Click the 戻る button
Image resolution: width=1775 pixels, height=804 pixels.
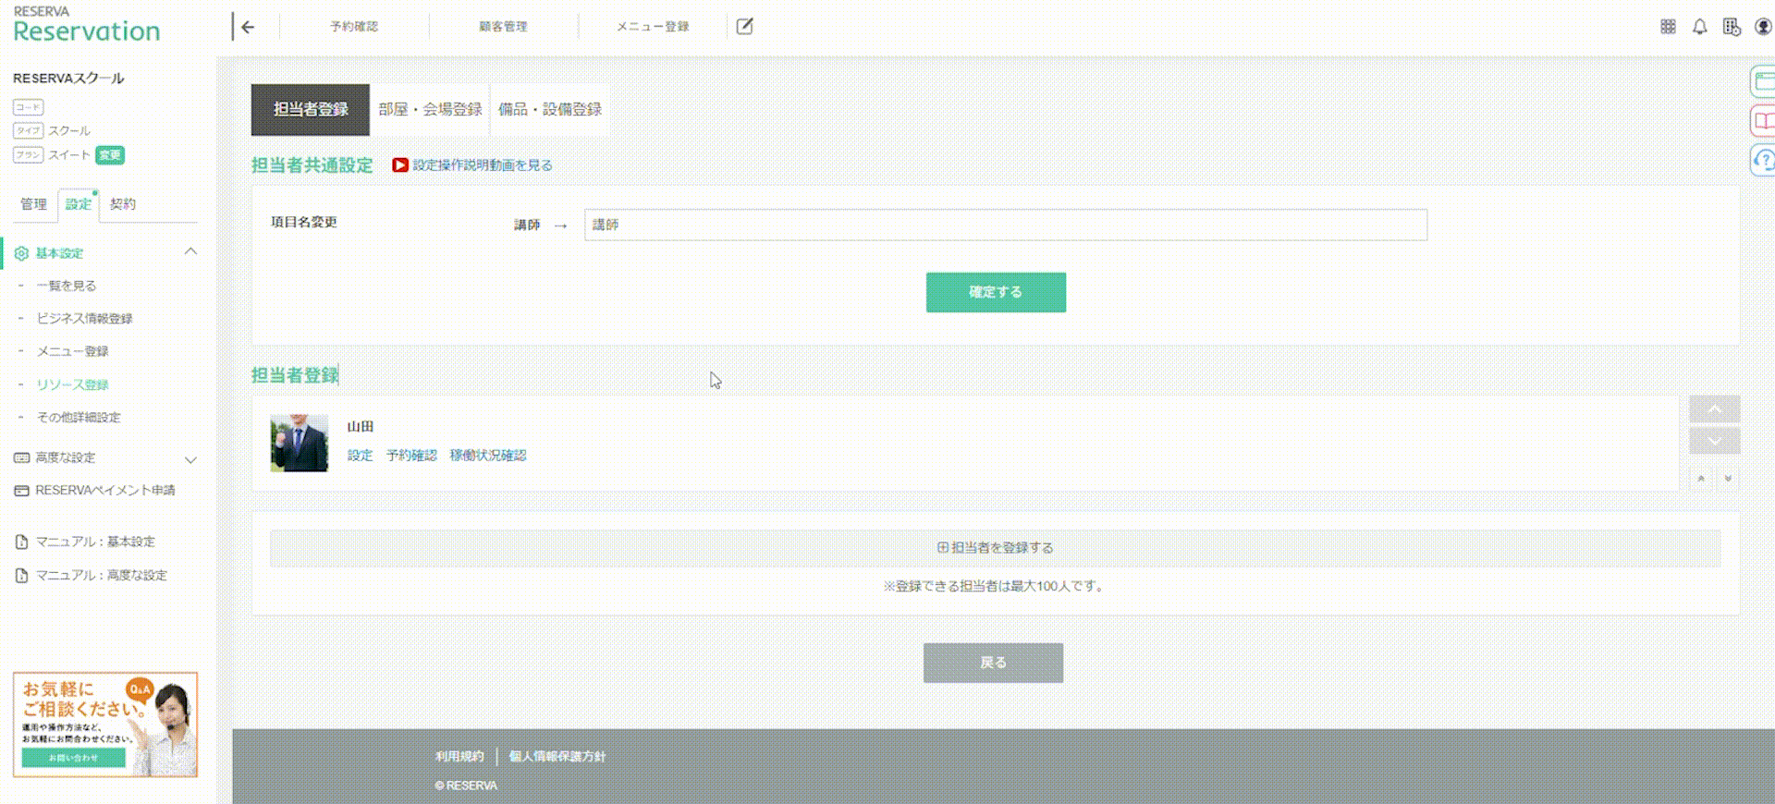993,663
